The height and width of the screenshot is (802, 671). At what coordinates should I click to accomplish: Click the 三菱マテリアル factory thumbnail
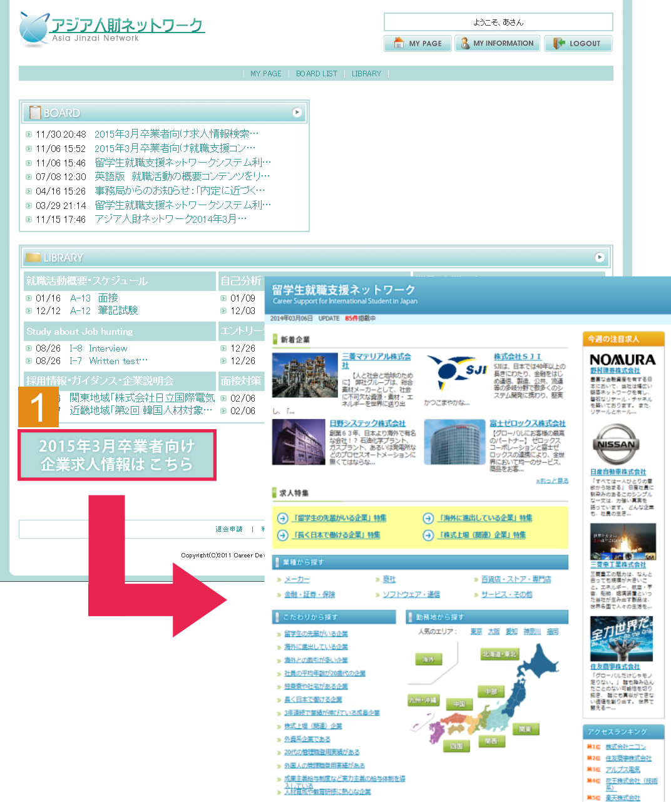coord(305,377)
